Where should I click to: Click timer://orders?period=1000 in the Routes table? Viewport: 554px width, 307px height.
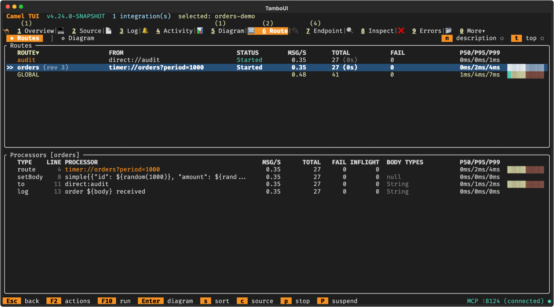tap(156, 67)
